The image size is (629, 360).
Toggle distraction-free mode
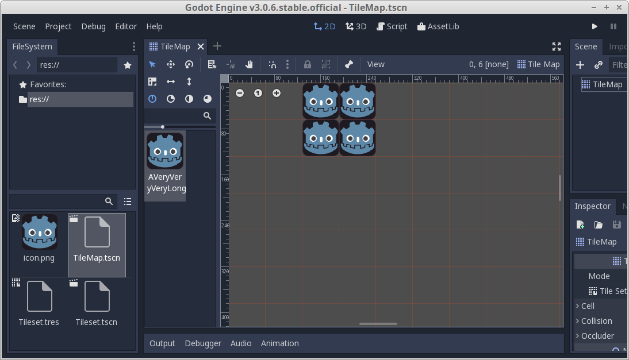(556, 47)
